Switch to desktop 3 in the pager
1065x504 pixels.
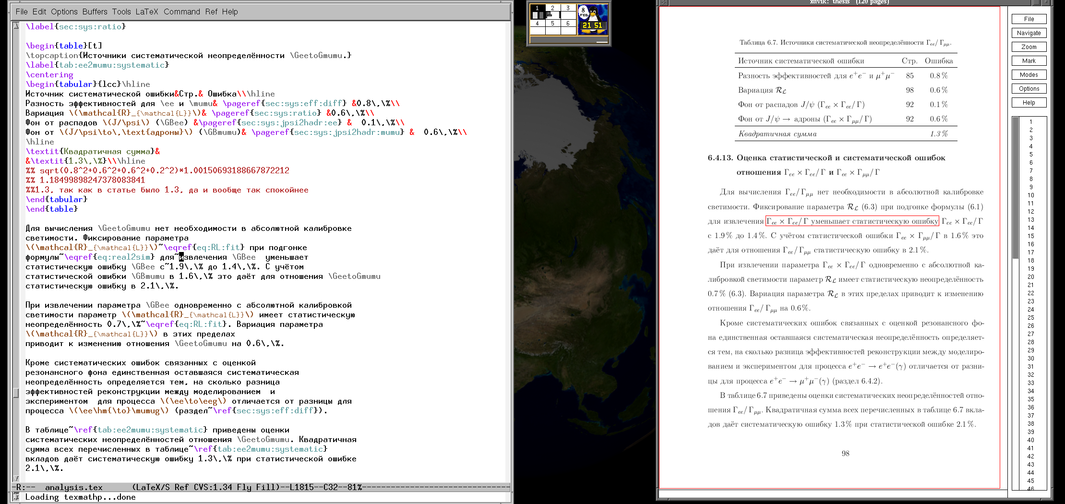pos(568,12)
